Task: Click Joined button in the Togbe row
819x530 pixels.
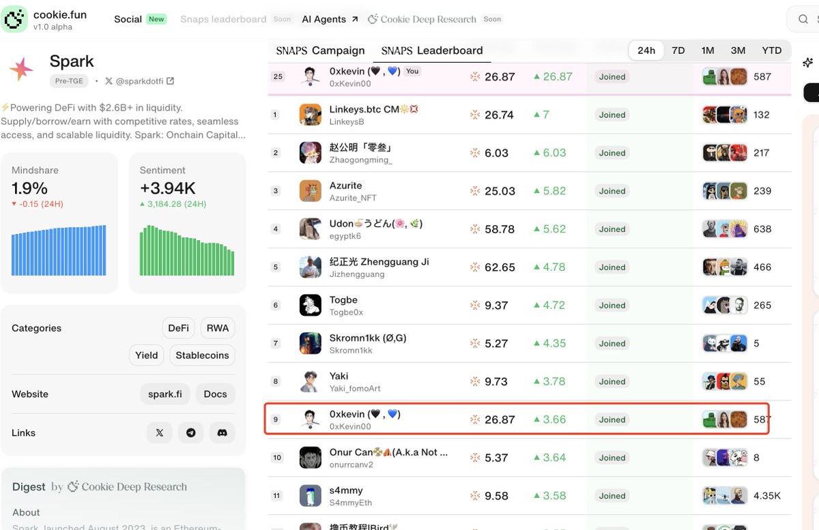Action: click(612, 306)
